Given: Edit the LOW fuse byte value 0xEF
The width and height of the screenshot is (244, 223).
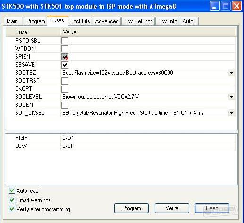Looking at the screenshot, I should click(x=68, y=146).
